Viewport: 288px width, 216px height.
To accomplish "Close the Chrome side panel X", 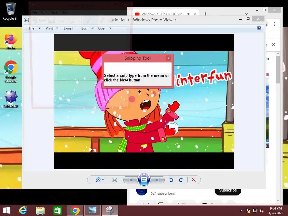I will 274,44.
